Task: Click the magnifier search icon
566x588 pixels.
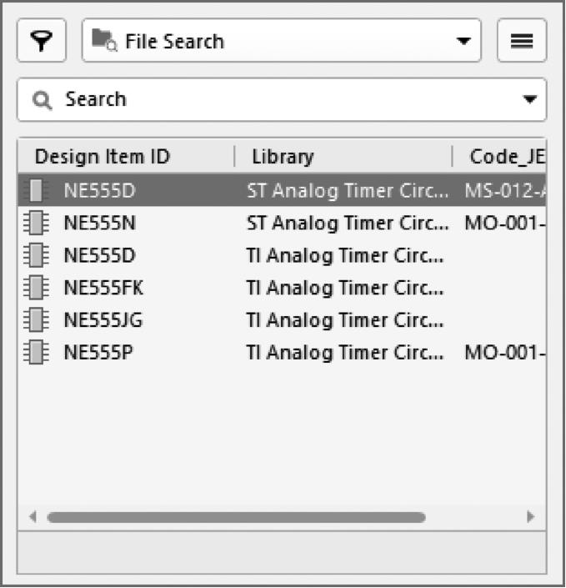Action: 42,100
